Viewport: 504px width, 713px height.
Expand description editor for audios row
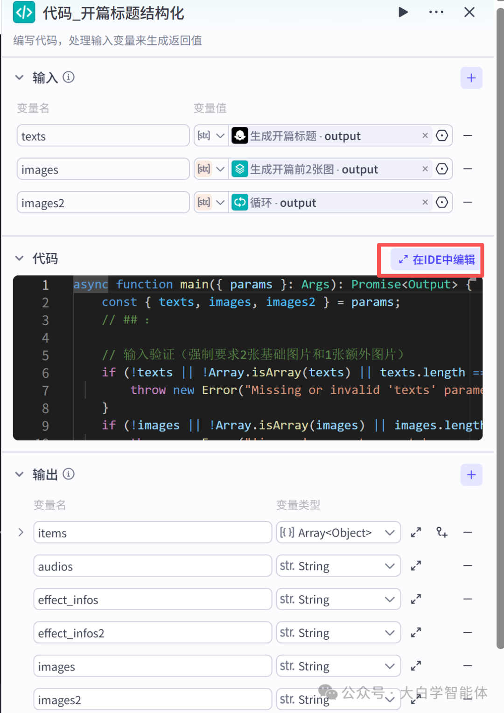pos(416,566)
